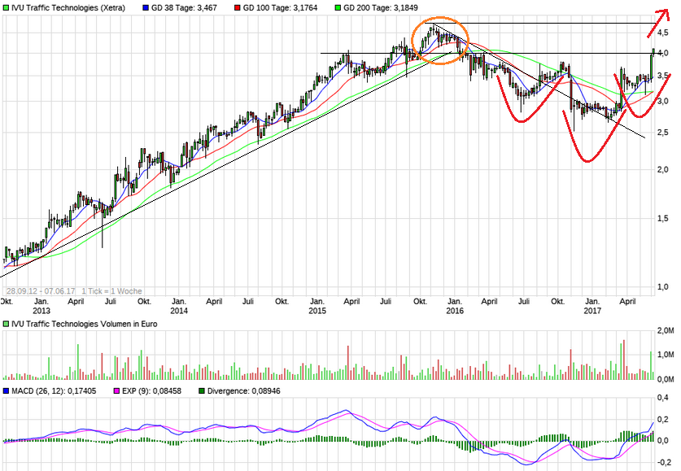Click the dark green Divergence legend swatch
Viewport: 681px width, 471px height.
(x=202, y=391)
